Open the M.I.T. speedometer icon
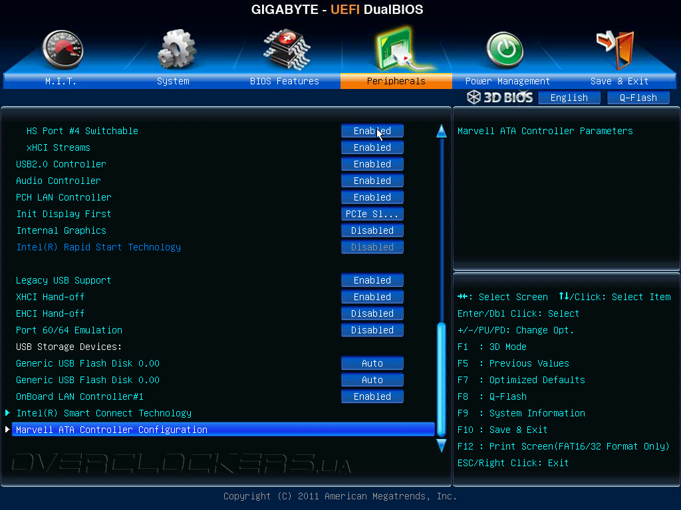This screenshot has height=510, width=681. (x=63, y=50)
